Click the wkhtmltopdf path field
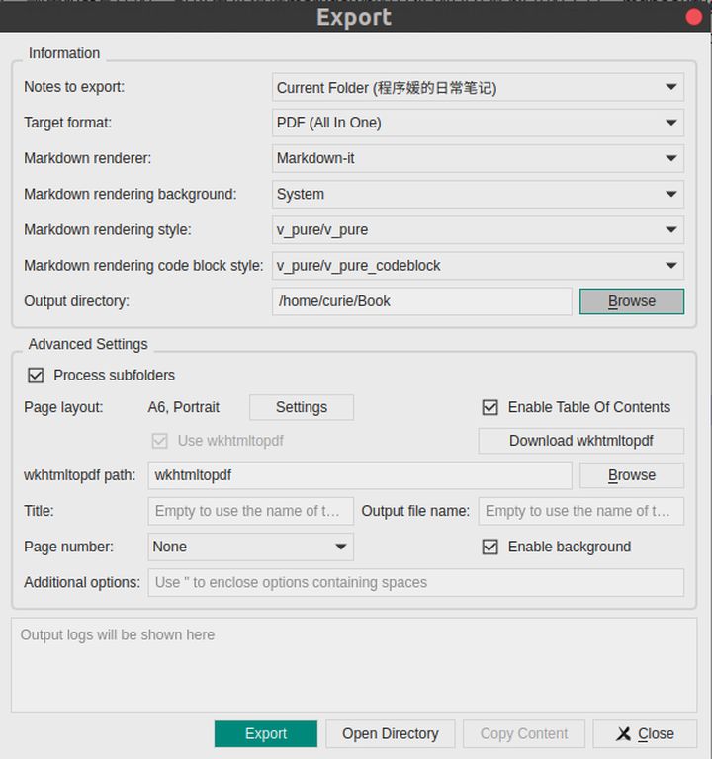 tap(359, 475)
